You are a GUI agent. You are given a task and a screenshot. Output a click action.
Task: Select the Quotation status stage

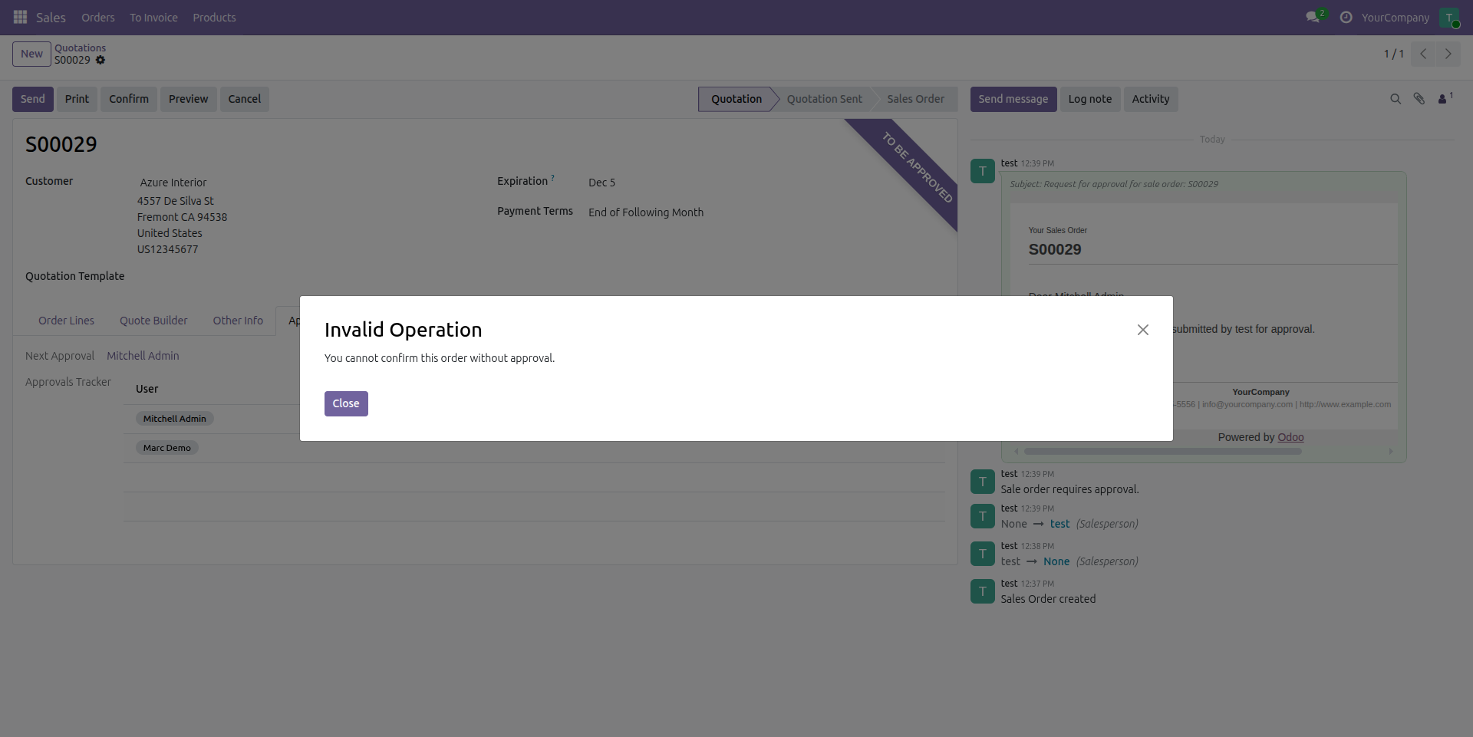click(736, 99)
